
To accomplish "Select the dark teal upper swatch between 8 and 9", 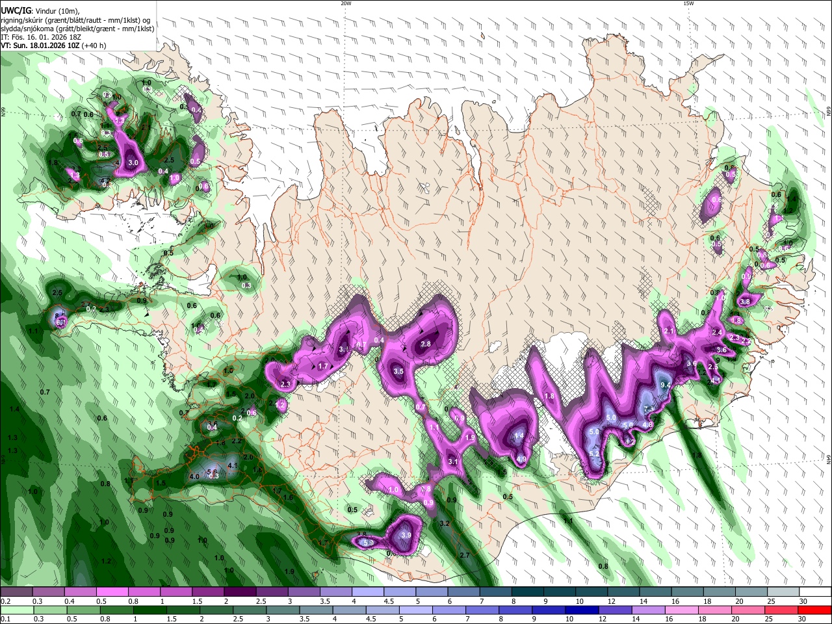I will click(526, 592).
